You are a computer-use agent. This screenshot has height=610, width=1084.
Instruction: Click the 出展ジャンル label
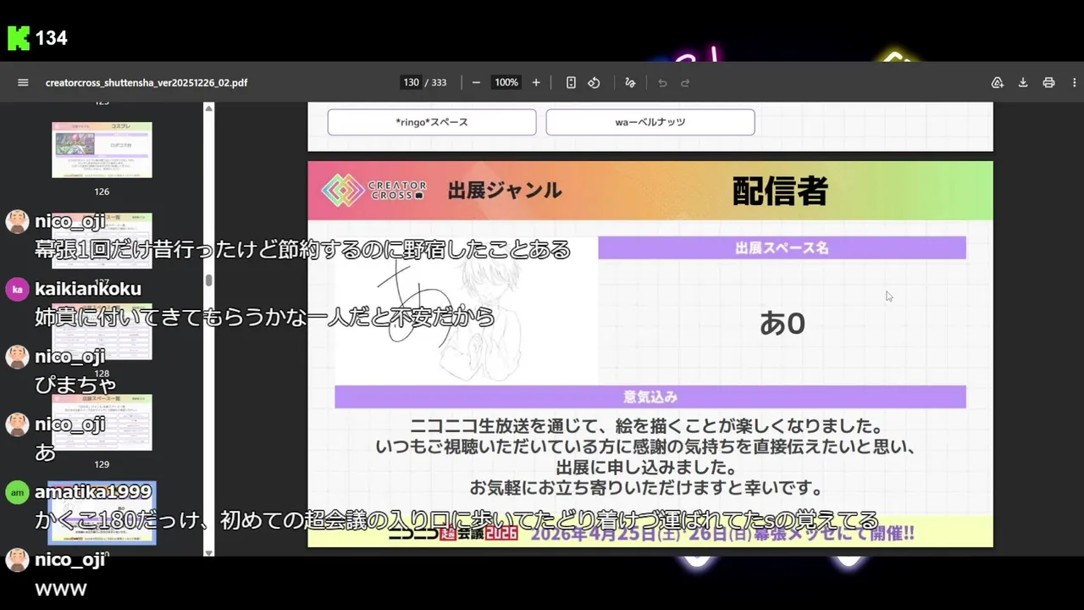505,191
